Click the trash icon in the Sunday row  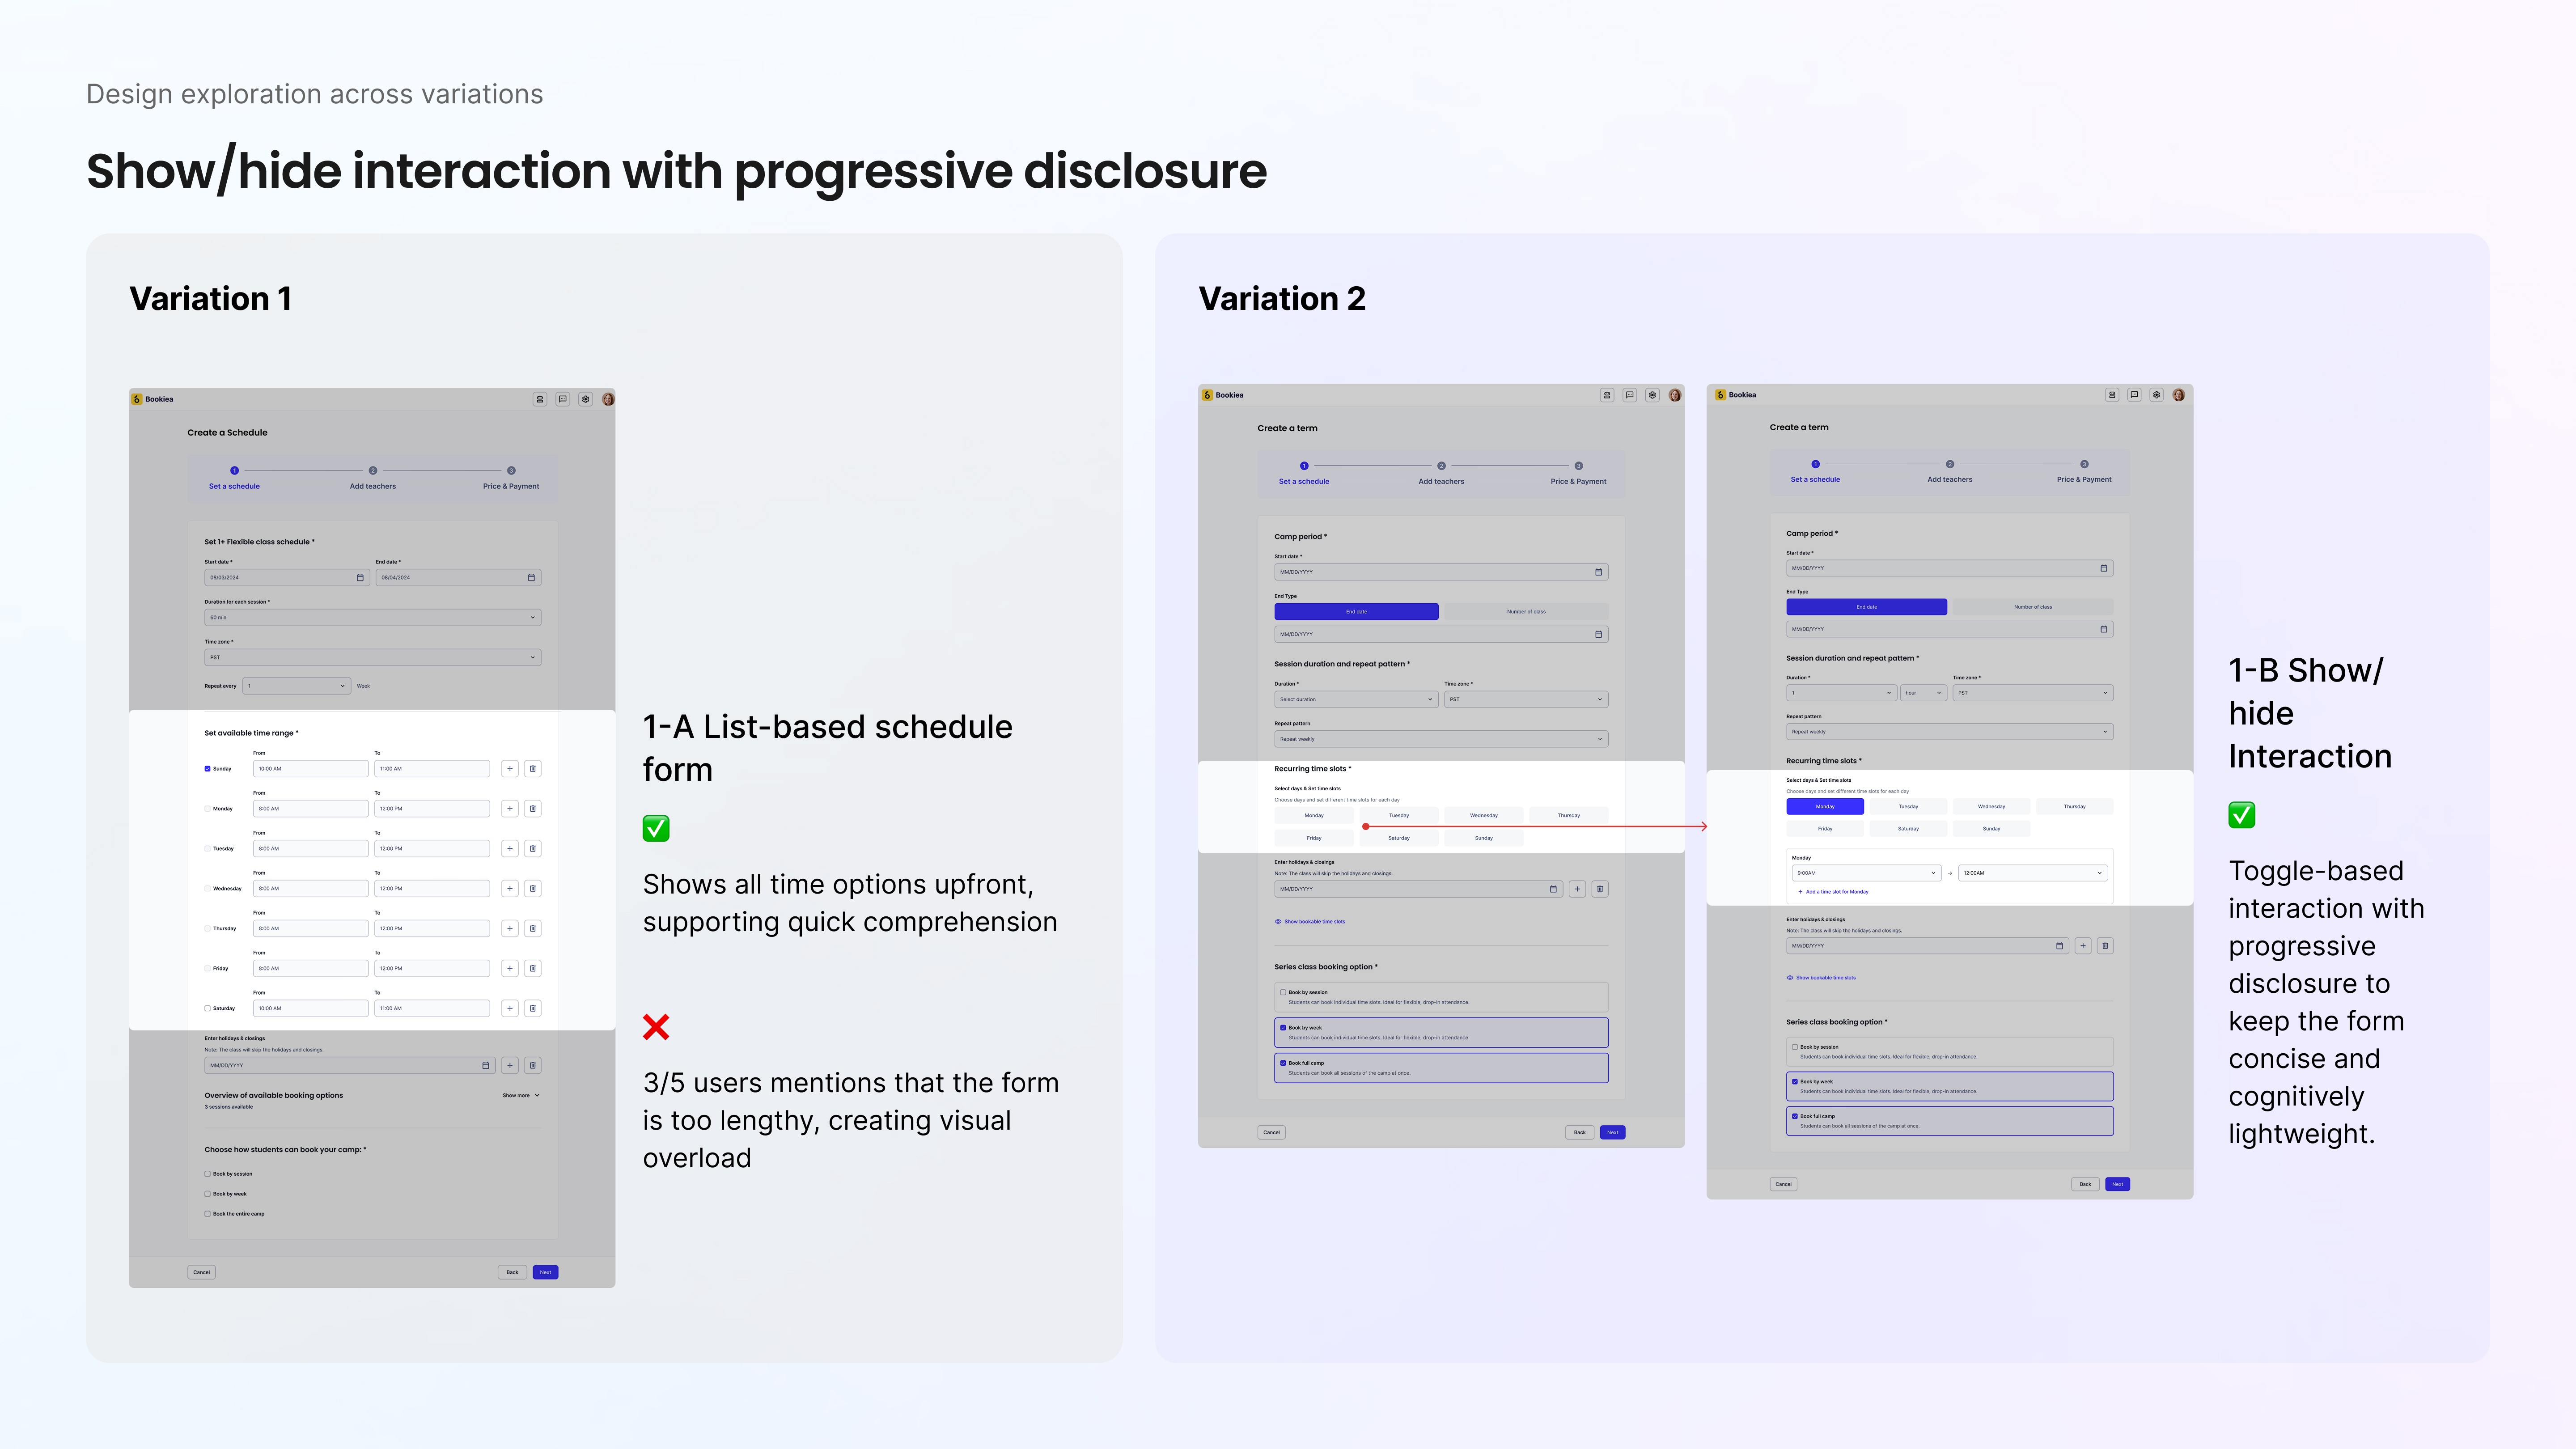pyautogui.click(x=533, y=769)
